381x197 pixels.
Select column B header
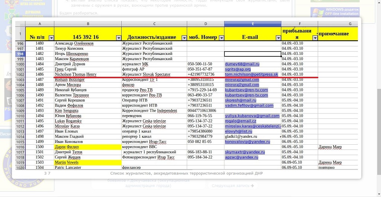pos(87,24)
